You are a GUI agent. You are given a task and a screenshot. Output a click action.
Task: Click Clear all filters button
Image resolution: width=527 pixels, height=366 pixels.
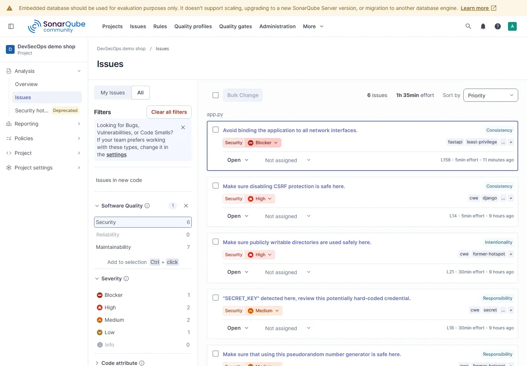coord(169,112)
